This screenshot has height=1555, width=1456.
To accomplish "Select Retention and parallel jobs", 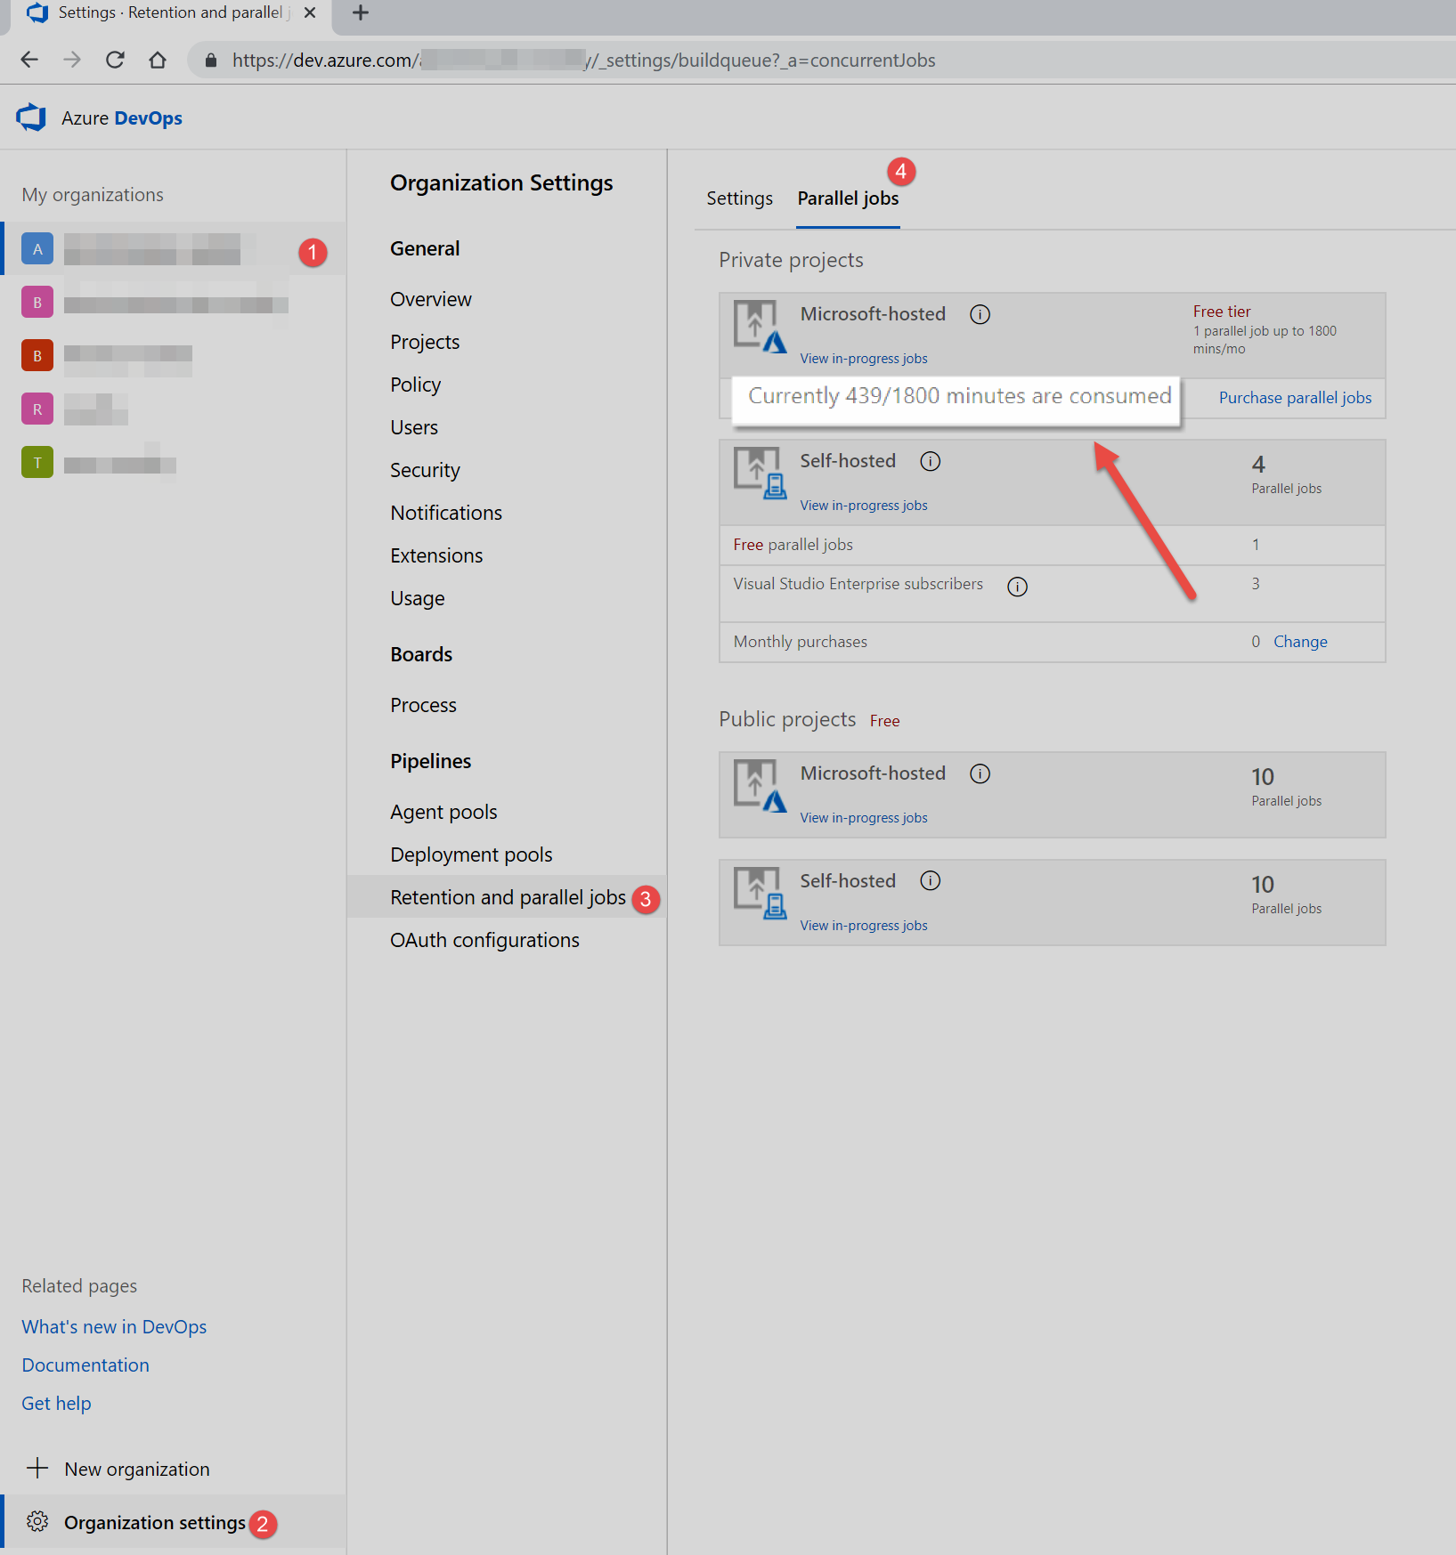I will [508, 897].
